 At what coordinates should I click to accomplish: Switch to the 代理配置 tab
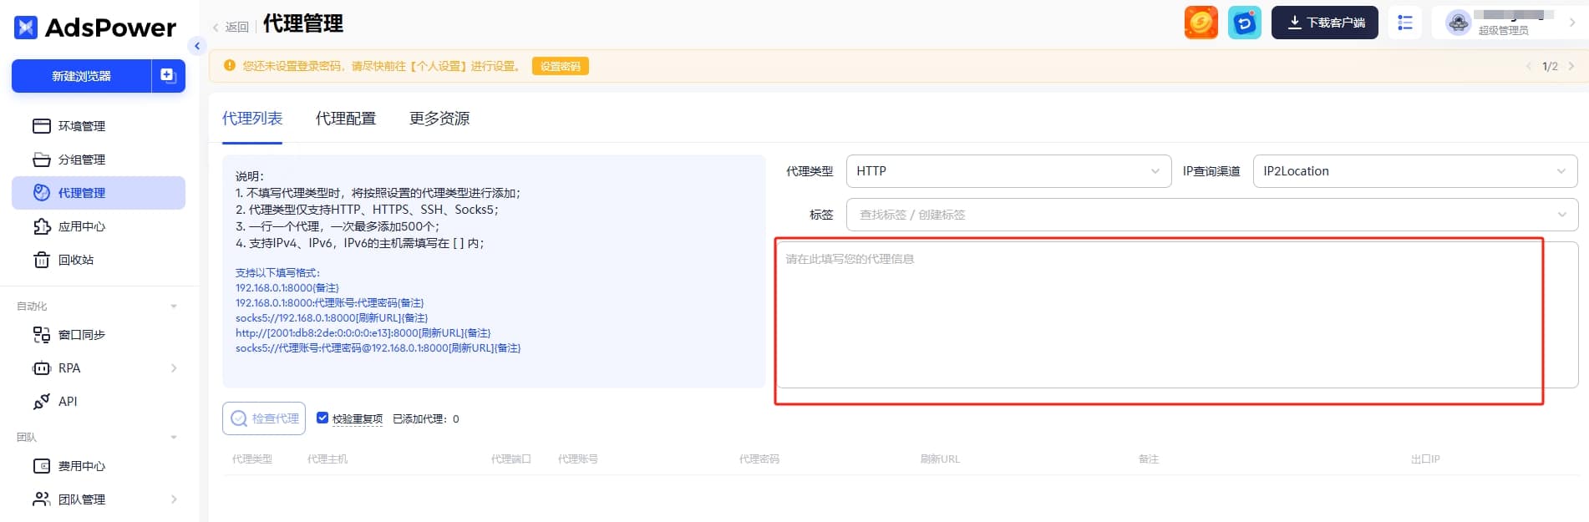tap(346, 119)
